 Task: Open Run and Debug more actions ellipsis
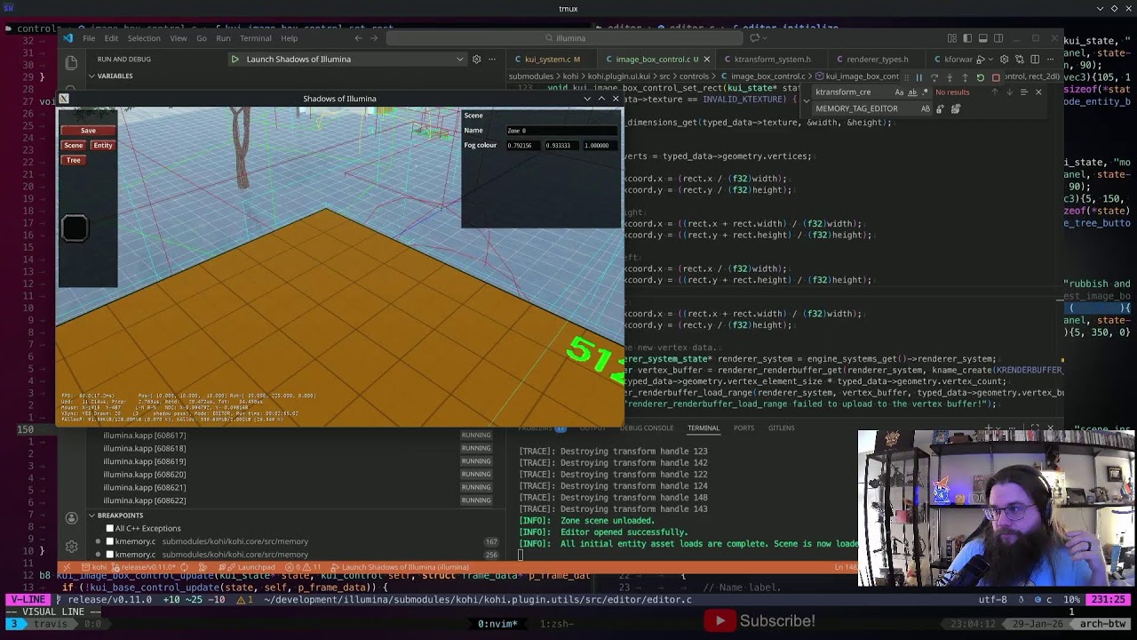click(491, 60)
